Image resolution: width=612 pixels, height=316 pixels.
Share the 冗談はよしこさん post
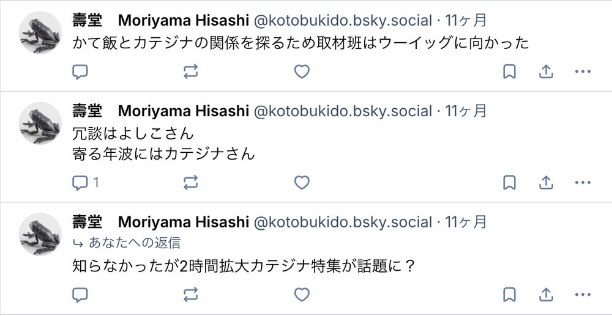[x=546, y=182]
